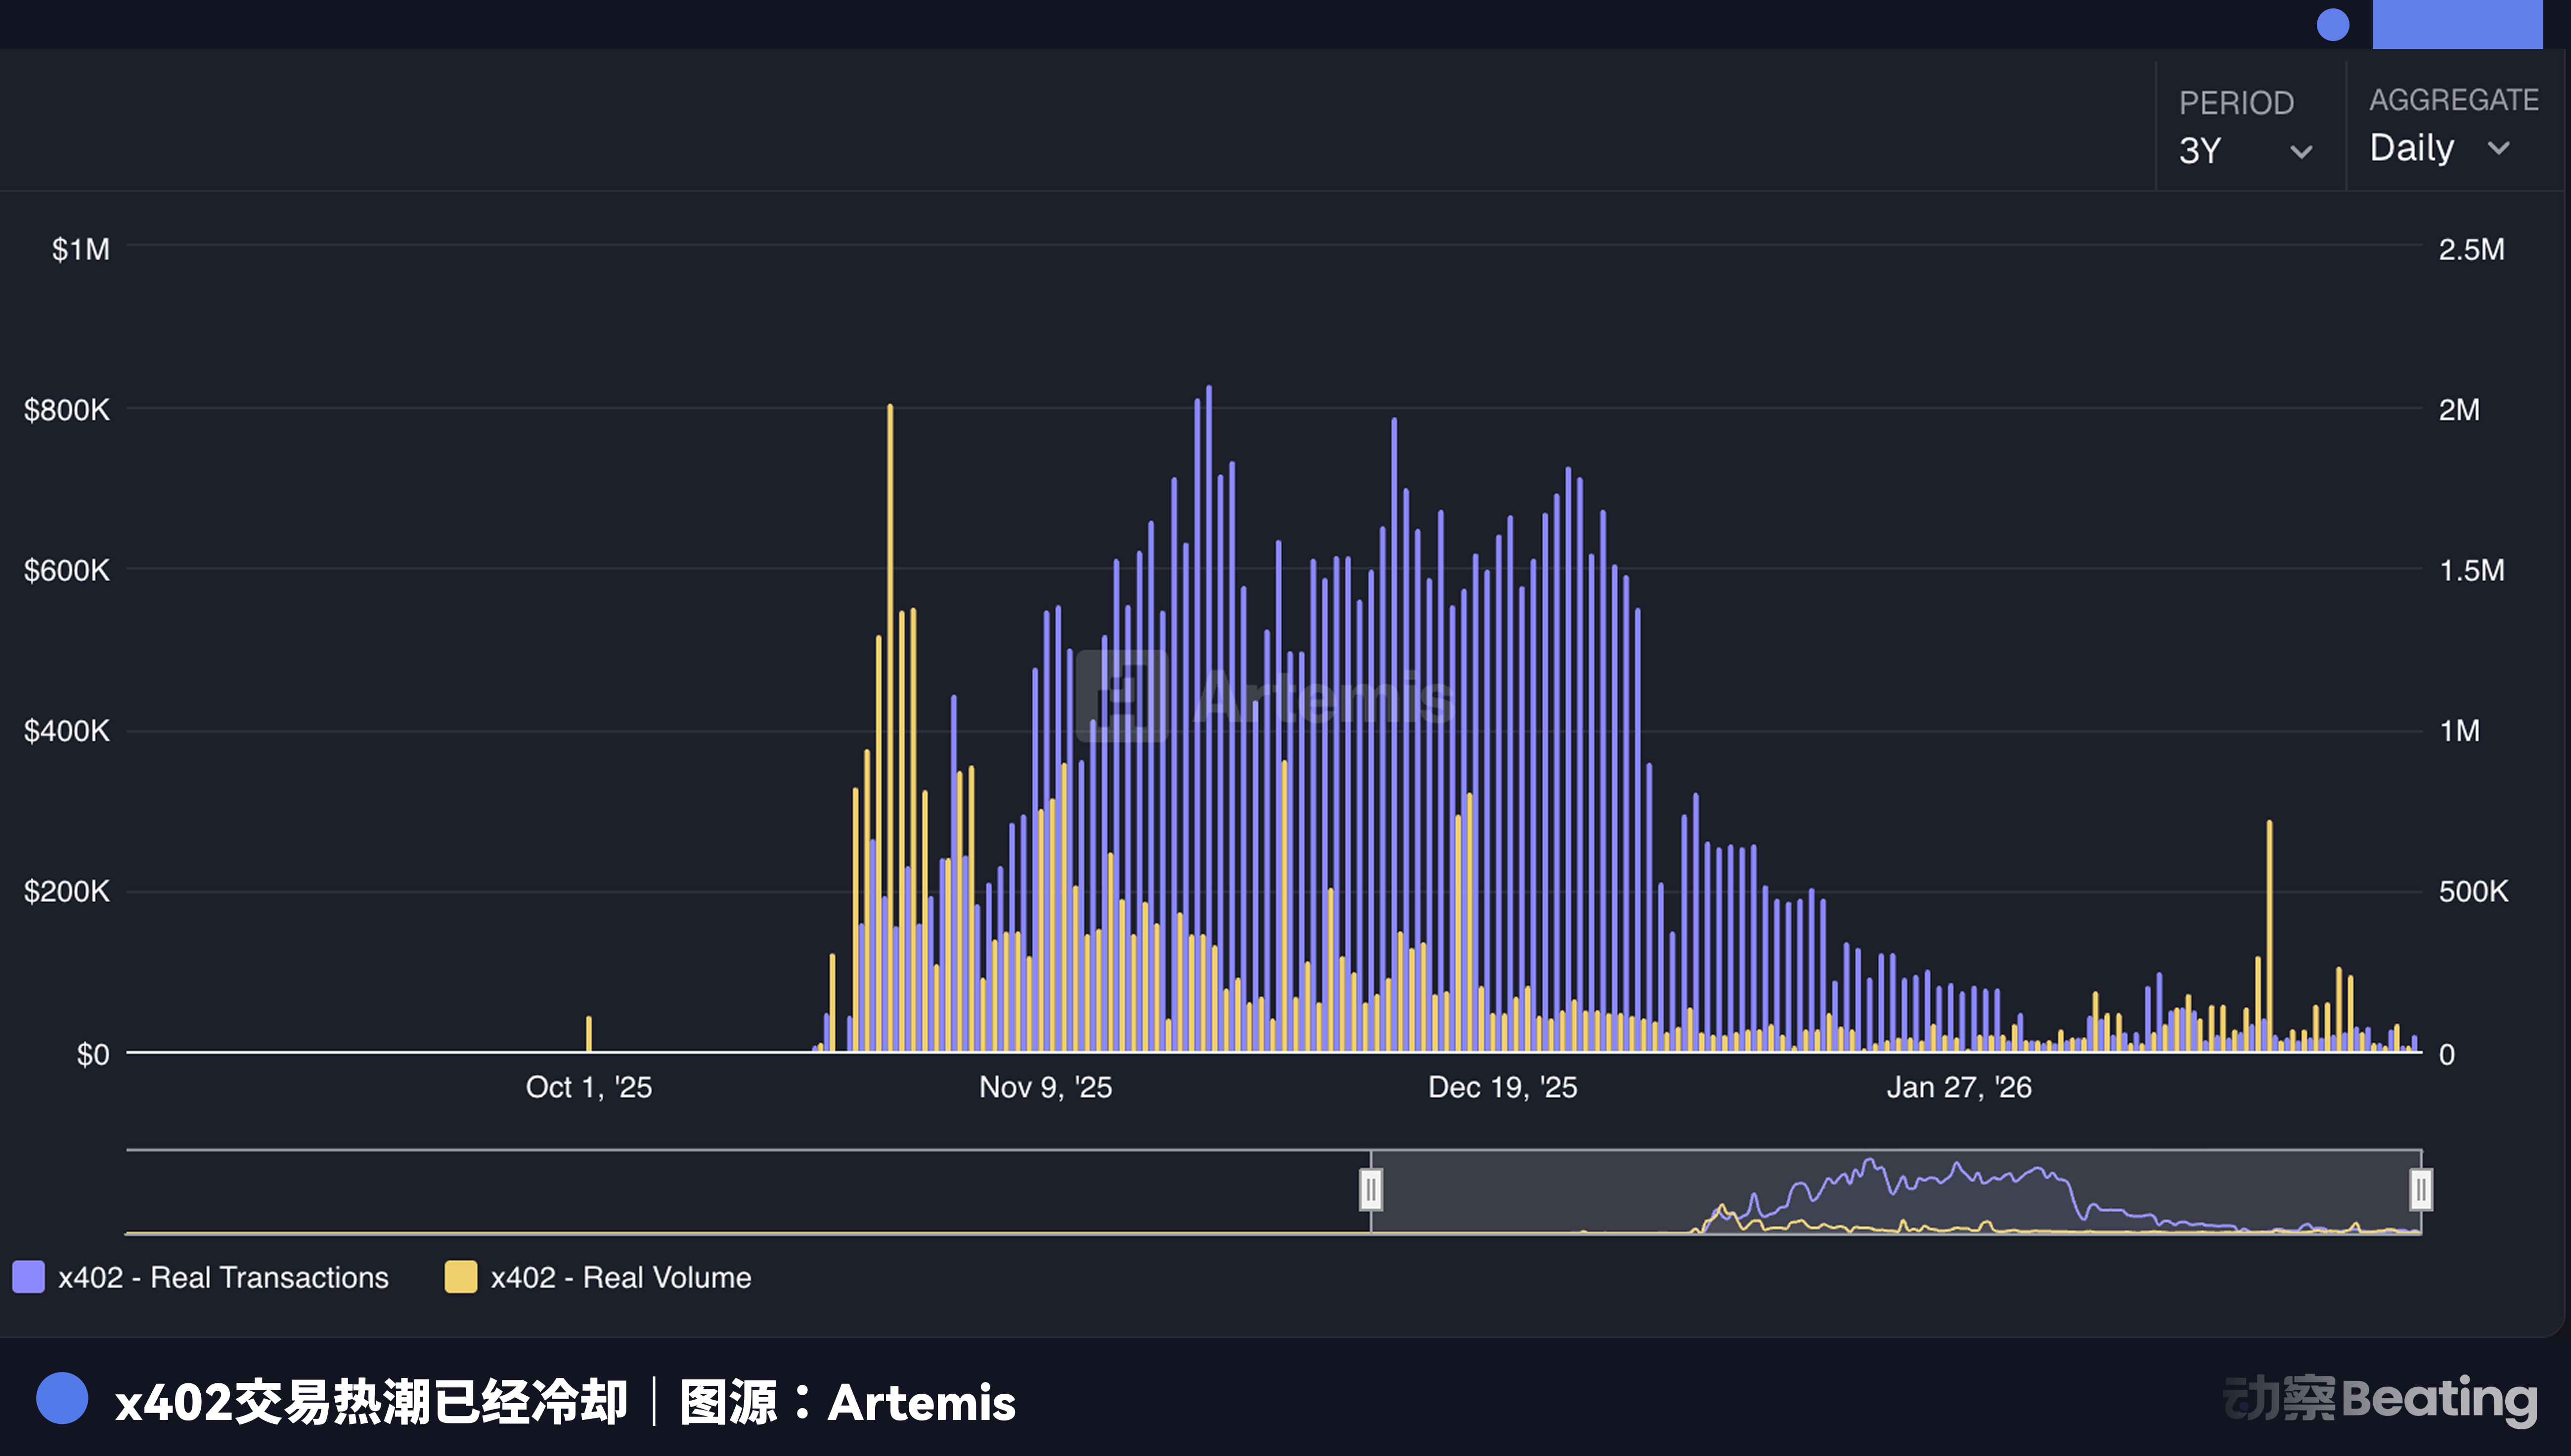Click the chevron beside Daily

tap(2498, 148)
